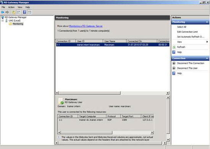210x149 pixels.
Task: Sort by the User ID column header
Action: 89,41
